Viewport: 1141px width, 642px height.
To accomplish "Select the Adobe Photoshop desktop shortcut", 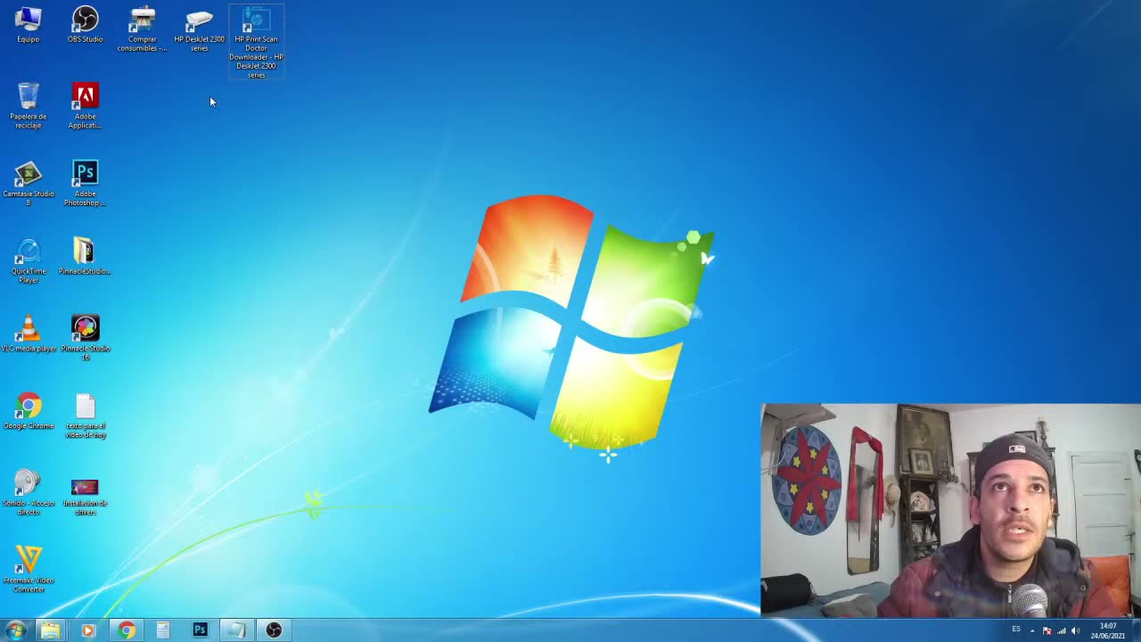I will 85,184.
